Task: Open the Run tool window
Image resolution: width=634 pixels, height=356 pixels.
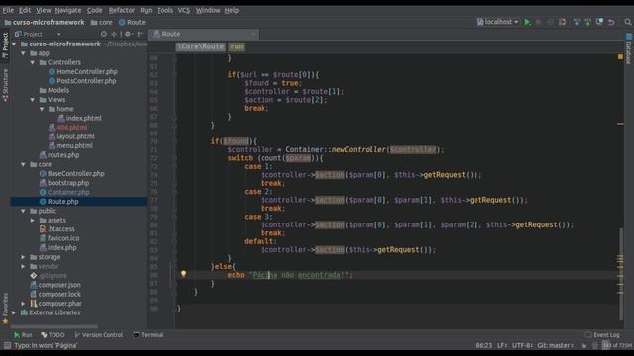Action: [23, 335]
